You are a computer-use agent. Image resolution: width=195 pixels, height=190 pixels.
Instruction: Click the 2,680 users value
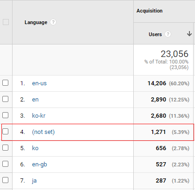tap(159, 116)
